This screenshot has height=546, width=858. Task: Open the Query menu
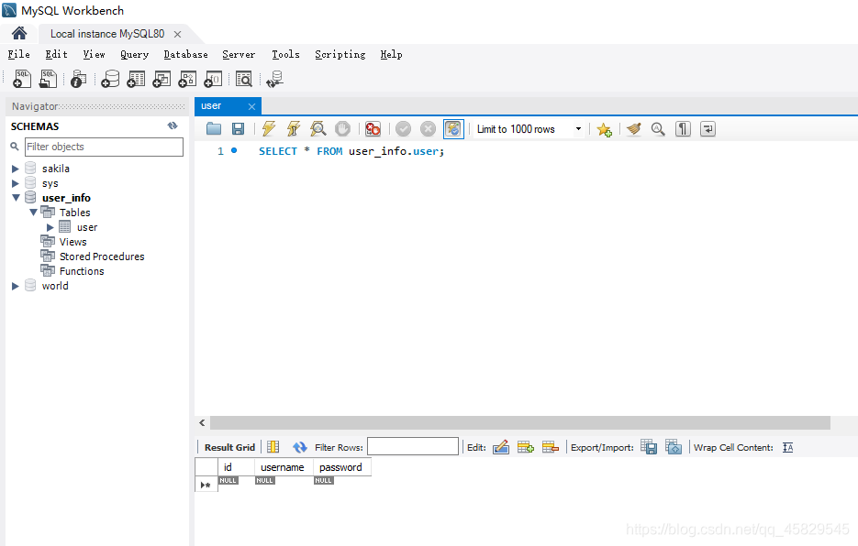click(x=134, y=54)
